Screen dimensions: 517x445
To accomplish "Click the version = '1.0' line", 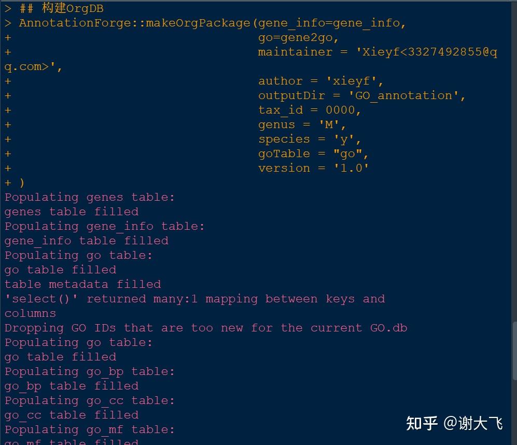I will click(313, 168).
